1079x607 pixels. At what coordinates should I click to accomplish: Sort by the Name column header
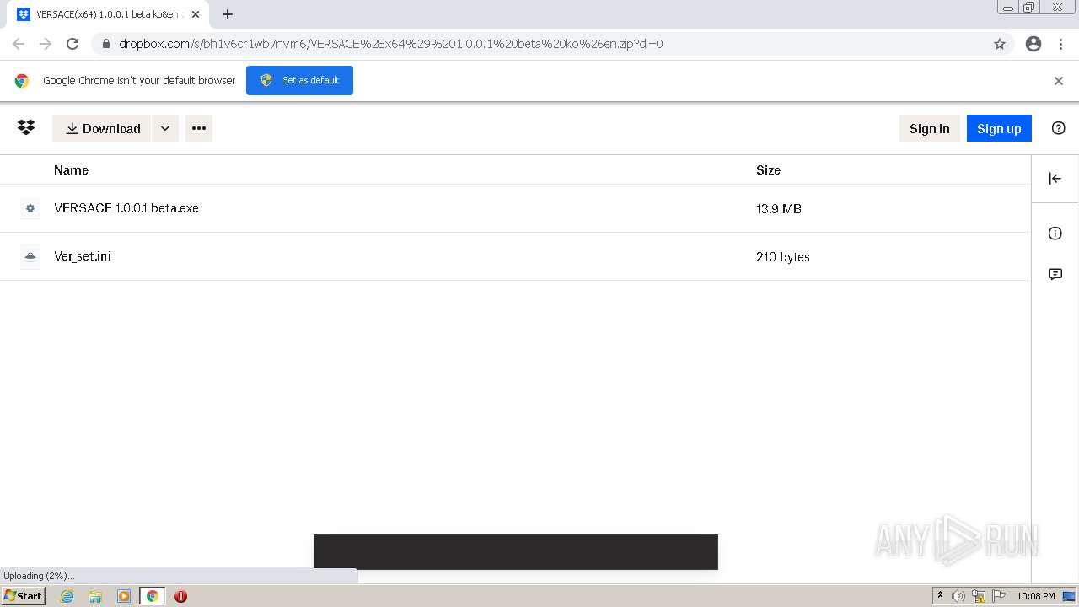71,170
